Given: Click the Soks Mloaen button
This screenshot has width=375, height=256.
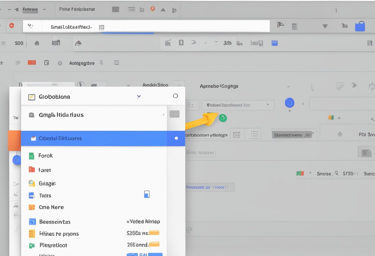Looking at the screenshot, I should pyautogui.click(x=200, y=153).
